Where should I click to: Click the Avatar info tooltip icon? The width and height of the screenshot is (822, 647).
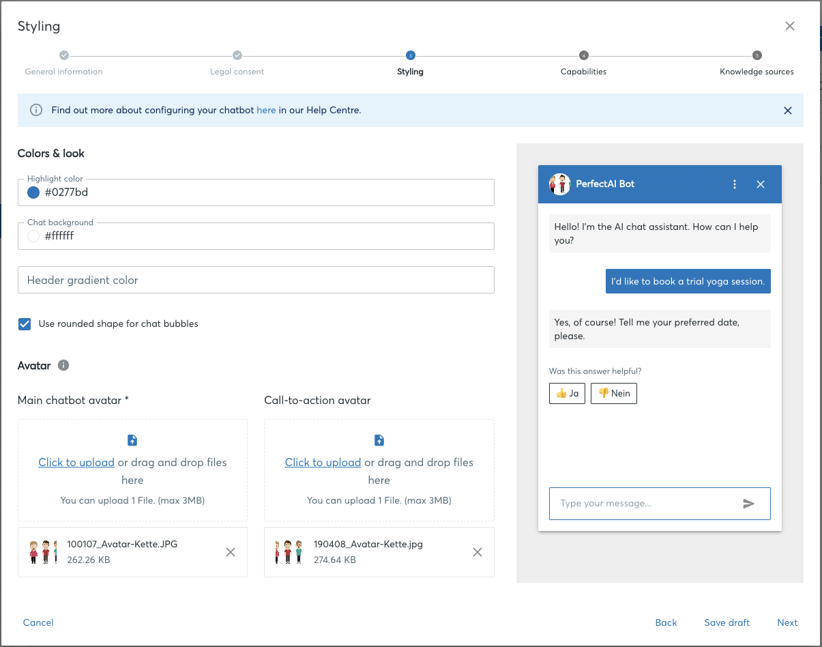(63, 365)
